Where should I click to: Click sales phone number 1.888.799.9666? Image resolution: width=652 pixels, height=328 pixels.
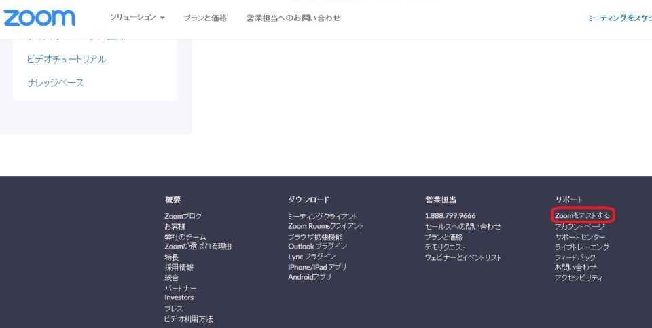[450, 216]
